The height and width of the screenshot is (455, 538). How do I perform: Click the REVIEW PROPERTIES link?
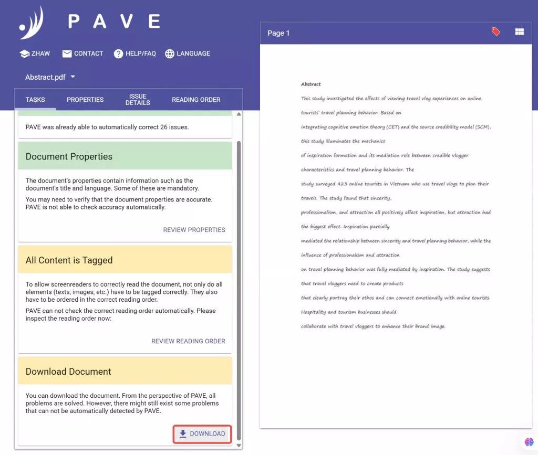coord(194,230)
